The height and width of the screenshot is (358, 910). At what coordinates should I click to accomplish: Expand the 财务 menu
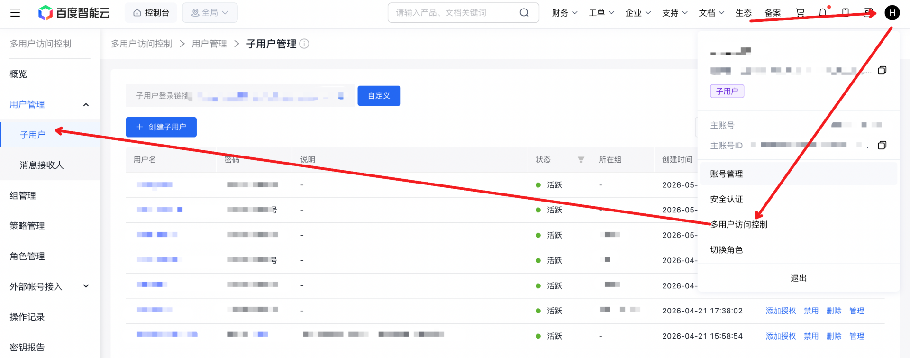tap(564, 13)
